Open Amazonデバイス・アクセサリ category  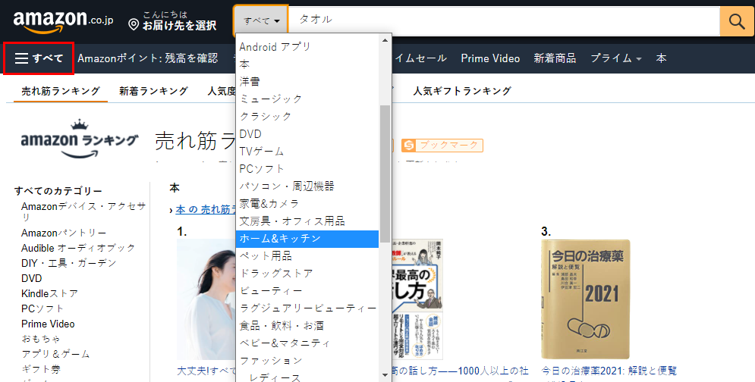click(x=83, y=211)
